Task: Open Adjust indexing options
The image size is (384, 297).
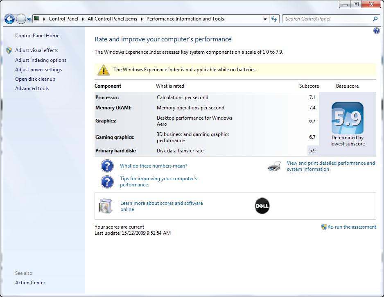Action: (41, 60)
